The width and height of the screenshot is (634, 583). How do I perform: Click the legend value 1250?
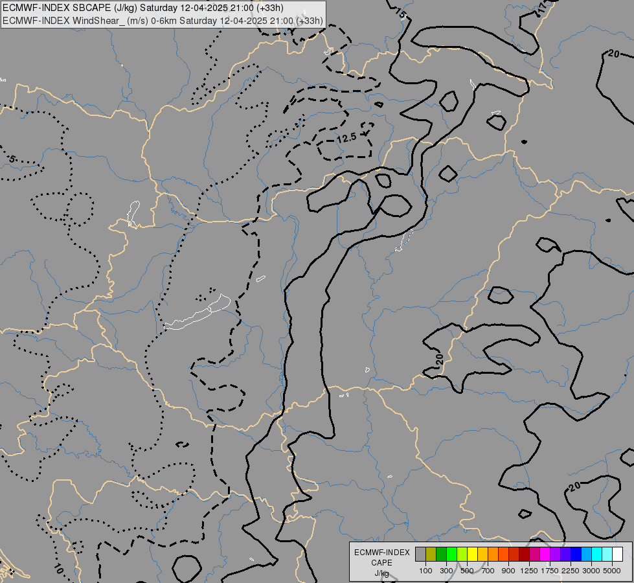529,571
